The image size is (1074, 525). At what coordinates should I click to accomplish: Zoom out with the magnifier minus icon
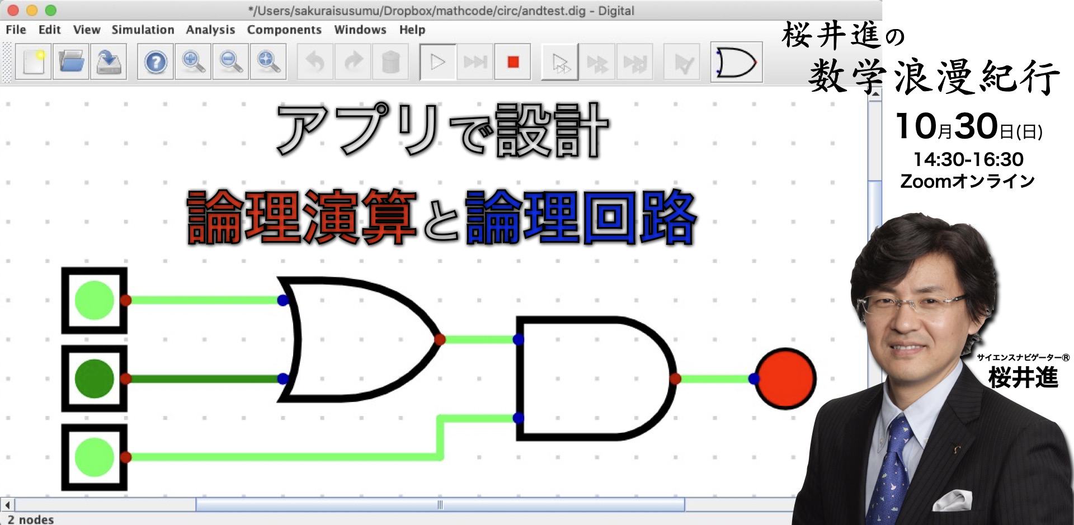pyautogui.click(x=230, y=62)
